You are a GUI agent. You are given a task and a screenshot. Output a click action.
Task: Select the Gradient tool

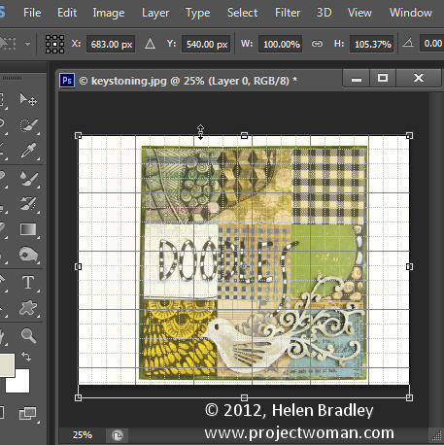click(28, 229)
